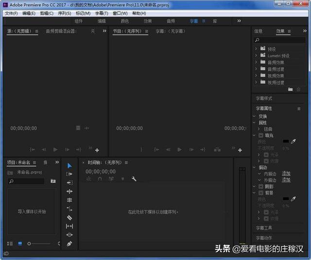The image size is (311, 260).
Task: Open the 窗口(W) menu
Action: 120,13
